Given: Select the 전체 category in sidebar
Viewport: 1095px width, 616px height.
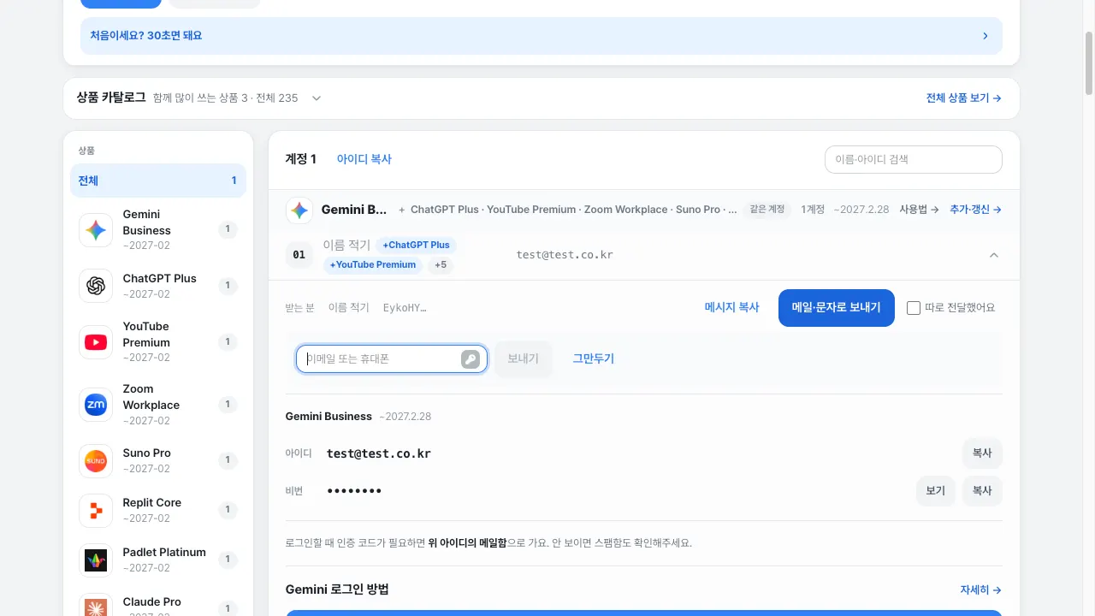Looking at the screenshot, I should tap(158, 181).
